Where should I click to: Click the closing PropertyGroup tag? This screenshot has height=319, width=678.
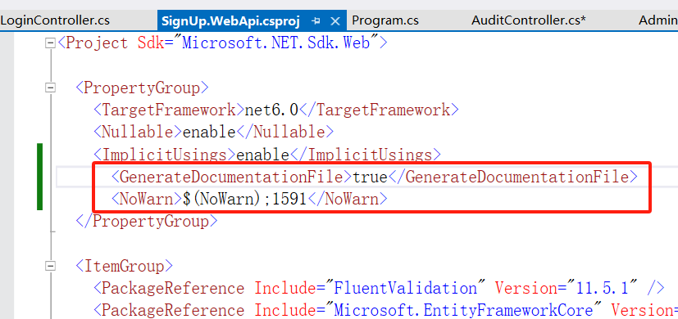148,221
